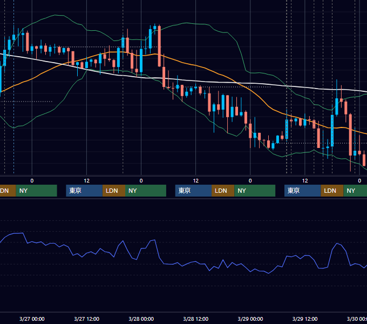367x324 pixels.
Task: Select NY session block above the 3/27 00:00 label
Action: coord(37,191)
